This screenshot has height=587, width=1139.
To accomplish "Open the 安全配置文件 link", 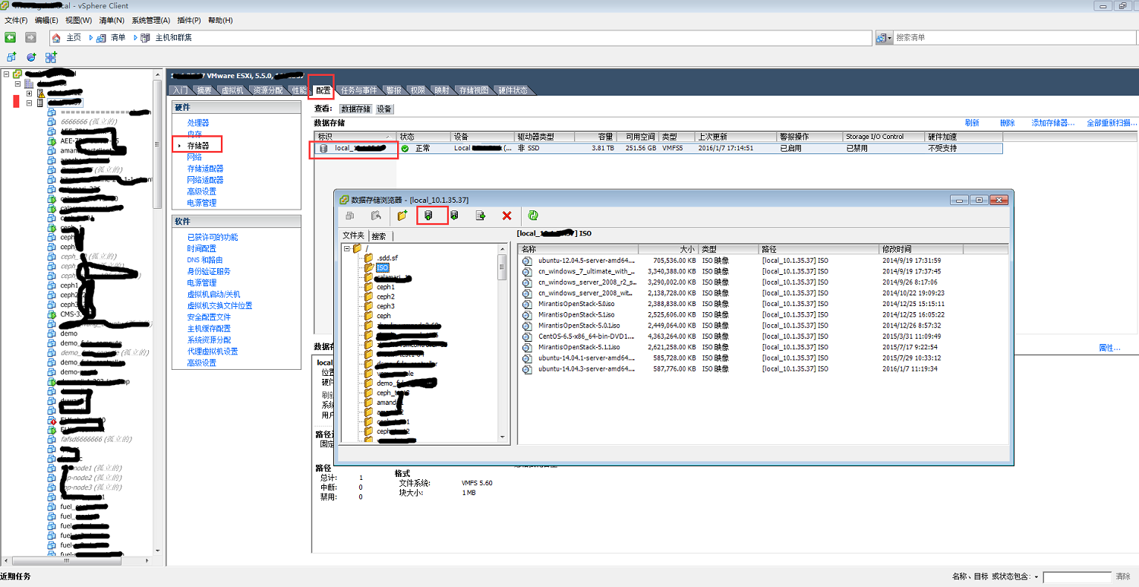I will pos(209,317).
